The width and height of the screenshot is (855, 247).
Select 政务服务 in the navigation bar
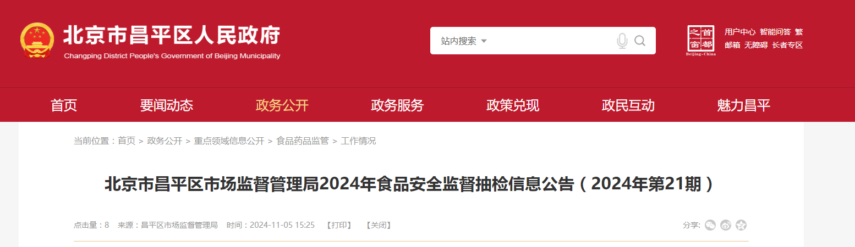pyautogui.click(x=397, y=105)
